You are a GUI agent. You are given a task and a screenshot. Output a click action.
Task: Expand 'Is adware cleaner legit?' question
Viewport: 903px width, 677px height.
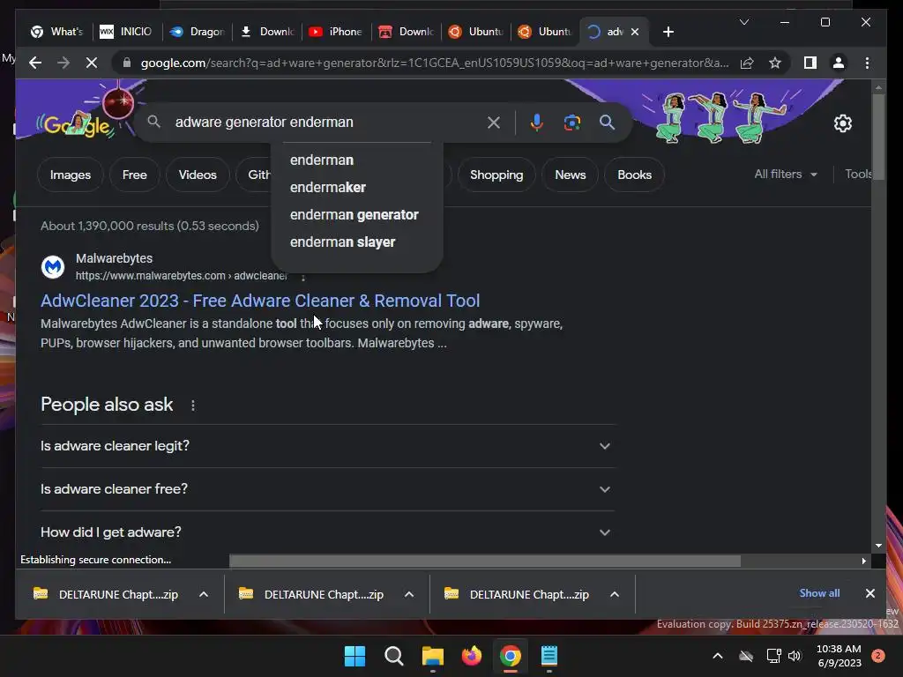click(328, 446)
